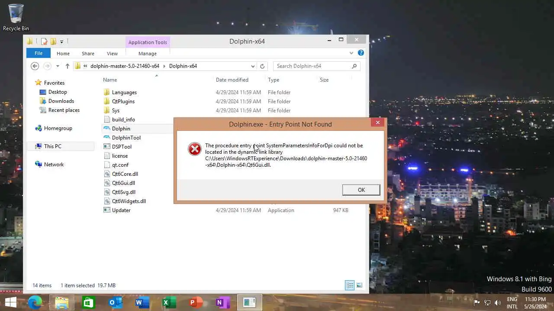The width and height of the screenshot is (554, 311).
Task: Launch PowerPoint from the taskbar
Action: coord(196,302)
